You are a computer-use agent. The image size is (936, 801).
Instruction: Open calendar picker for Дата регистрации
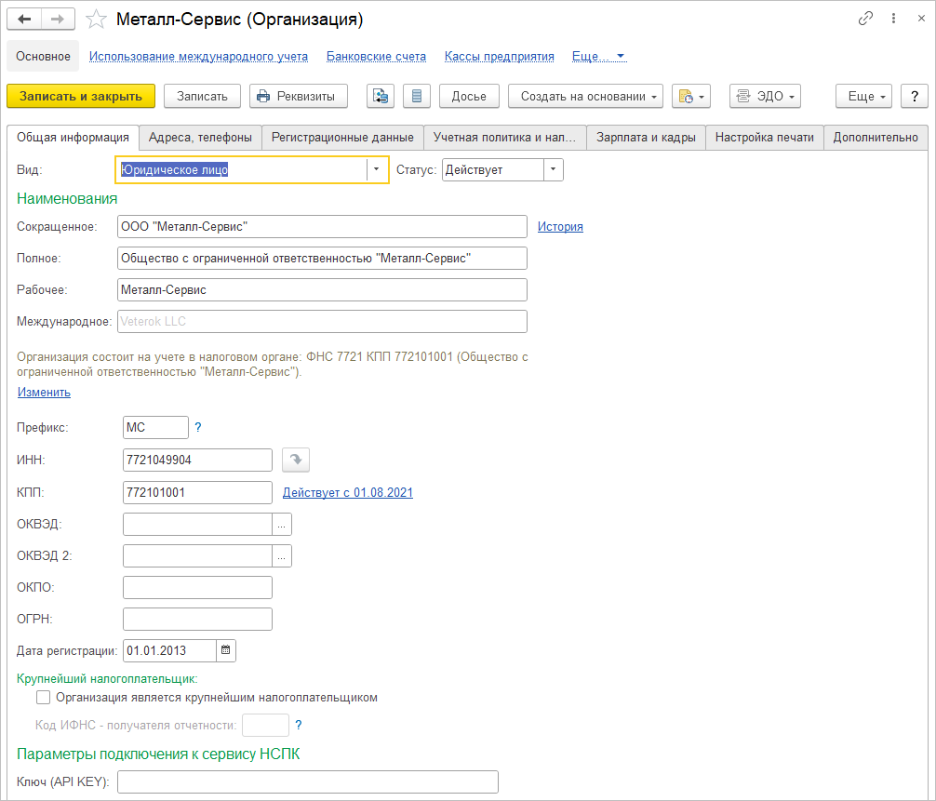point(227,650)
